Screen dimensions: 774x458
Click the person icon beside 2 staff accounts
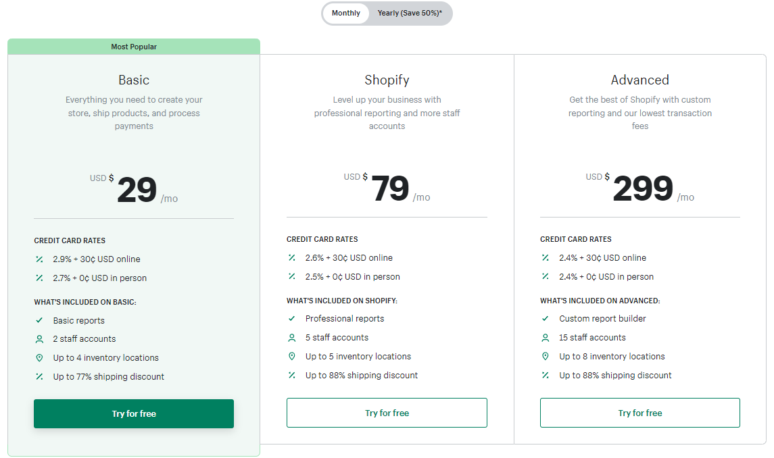point(39,339)
